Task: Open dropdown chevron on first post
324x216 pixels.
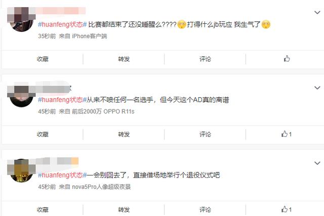Action: 317,12
